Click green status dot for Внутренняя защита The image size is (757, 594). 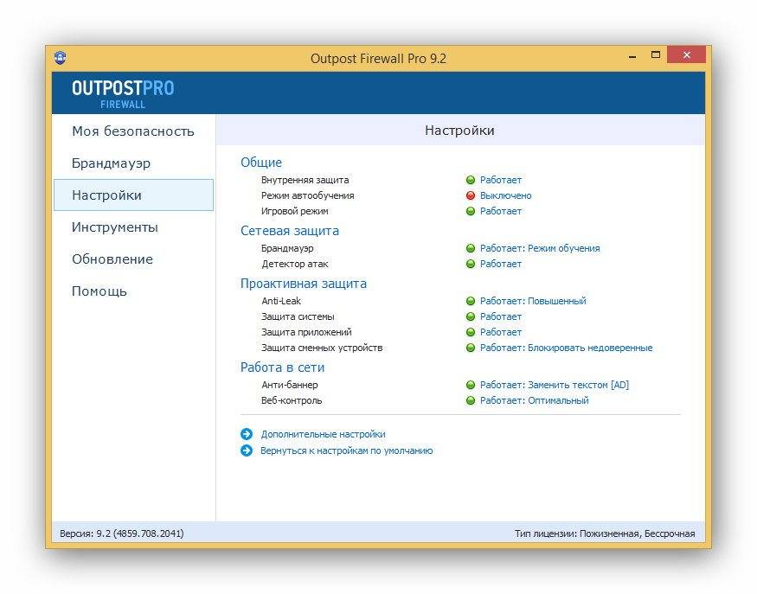(x=471, y=180)
